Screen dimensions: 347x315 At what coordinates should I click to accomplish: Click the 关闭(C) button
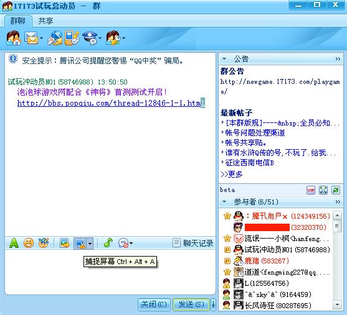pos(154,304)
